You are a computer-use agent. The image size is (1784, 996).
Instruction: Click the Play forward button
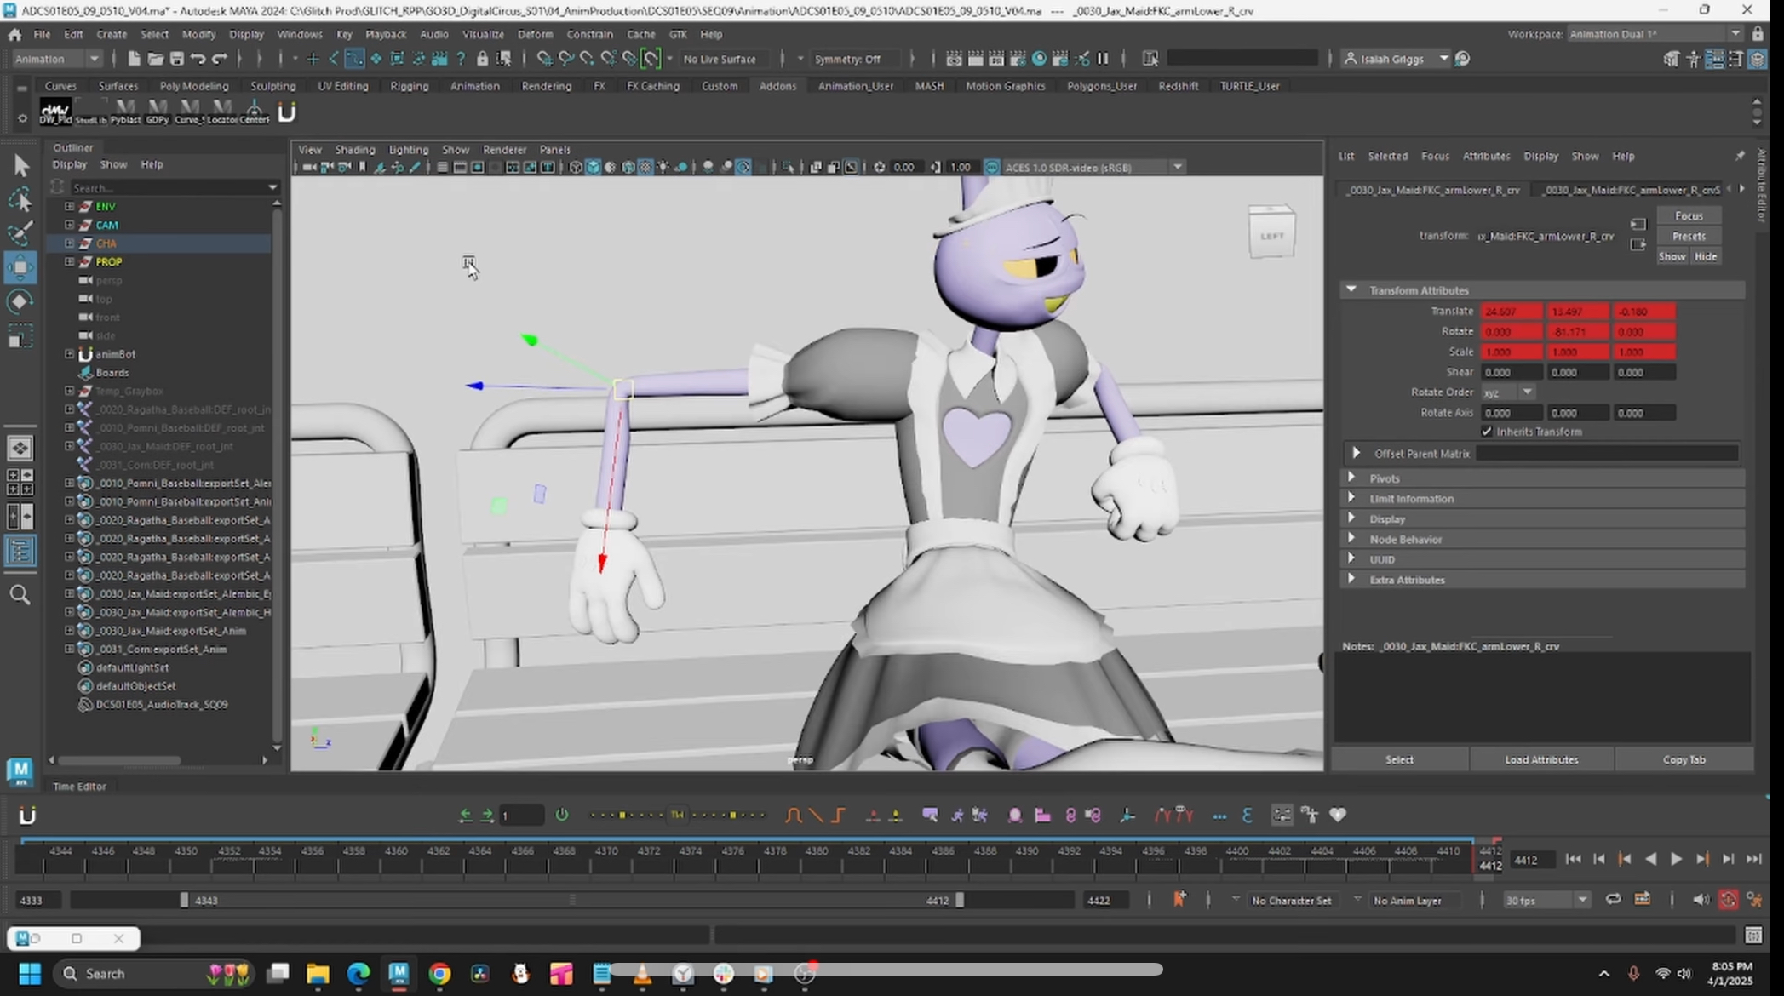pos(1676,860)
